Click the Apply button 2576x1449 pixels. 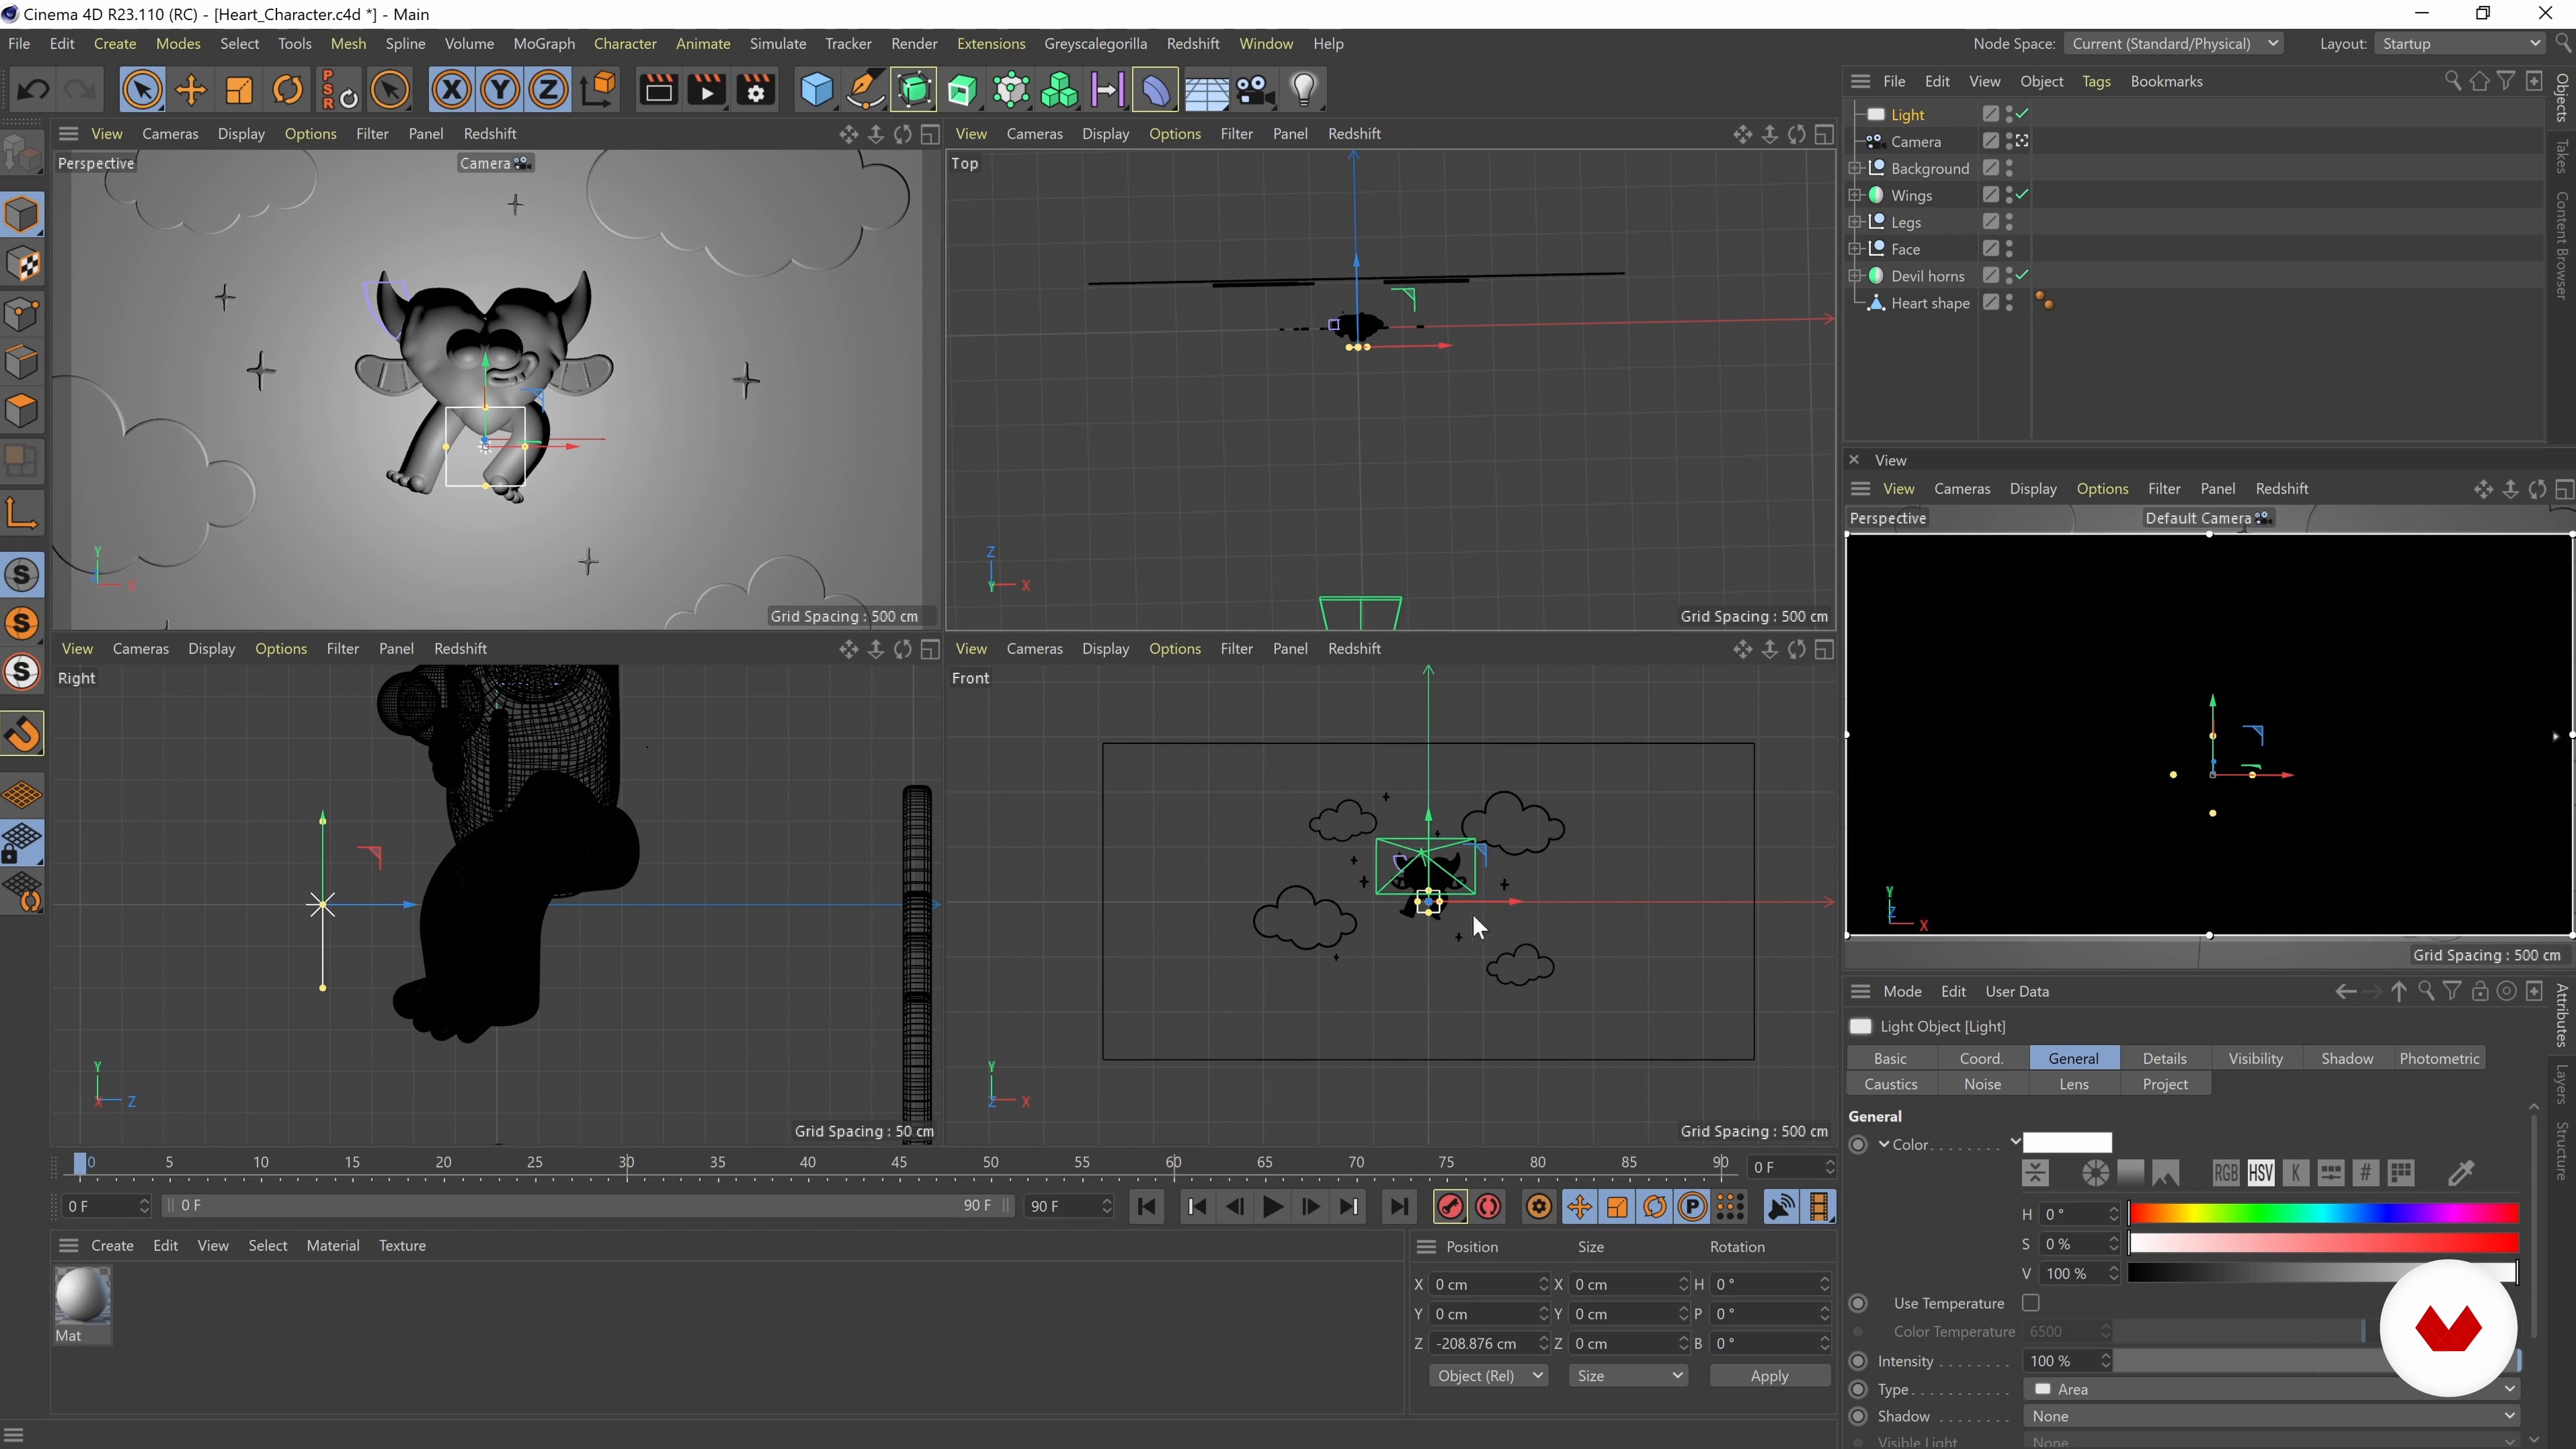point(1769,1376)
